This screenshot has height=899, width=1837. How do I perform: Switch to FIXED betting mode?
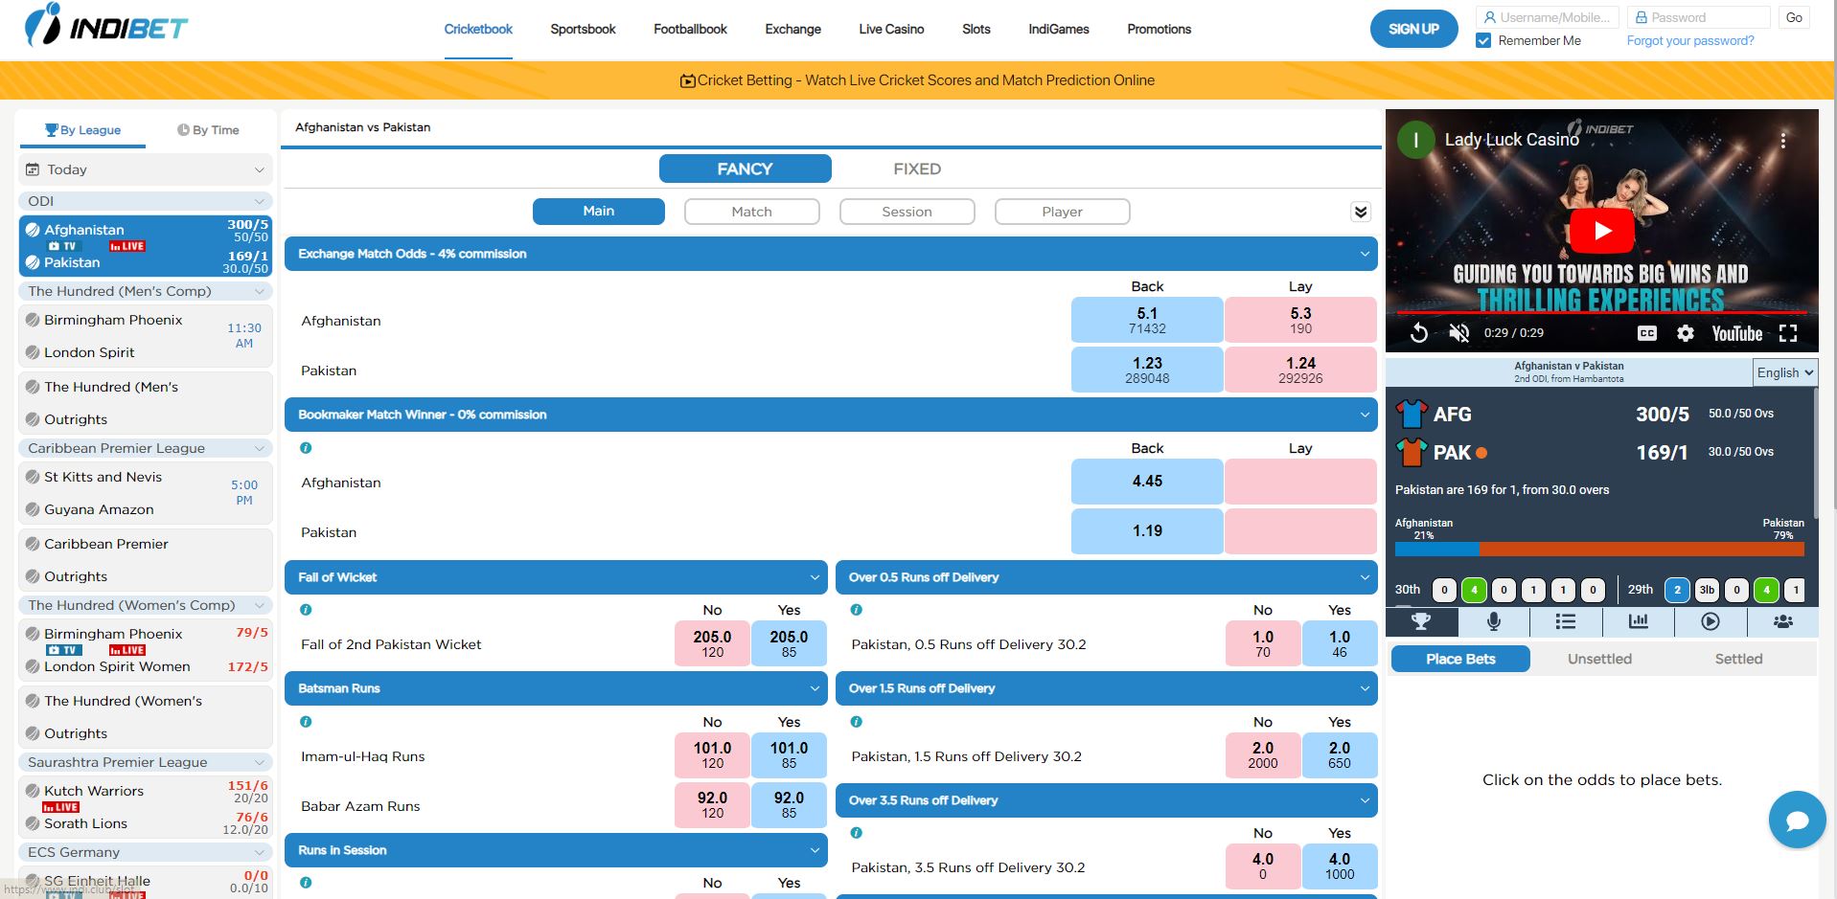coord(917,169)
